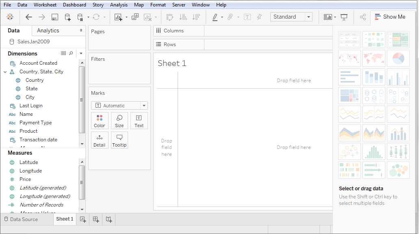
Task: Switch to the Data Source tab
Action: [21, 219]
